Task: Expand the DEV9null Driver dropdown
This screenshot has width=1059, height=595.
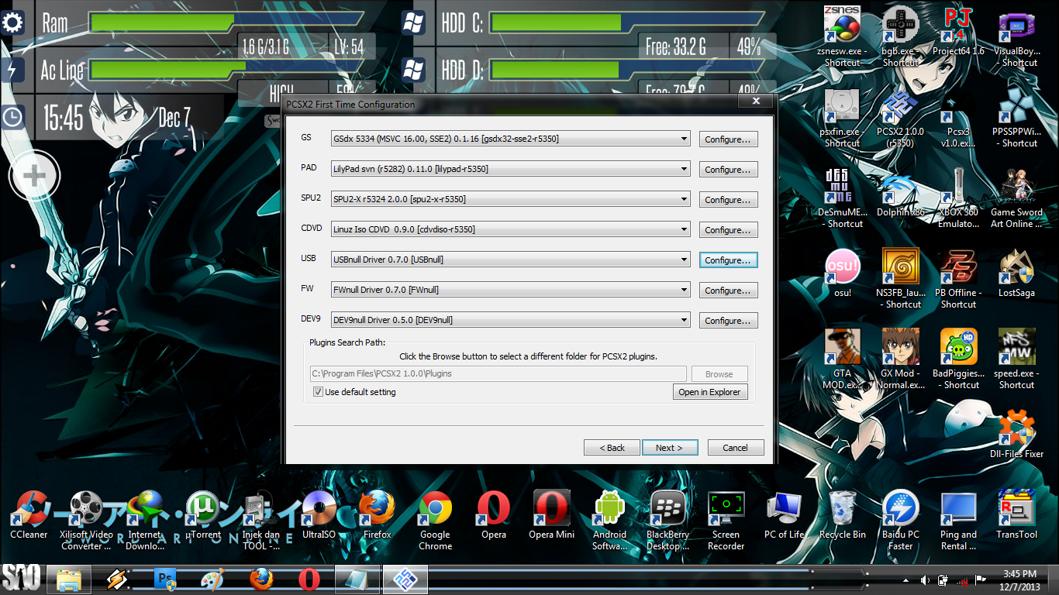Action: (x=510, y=320)
